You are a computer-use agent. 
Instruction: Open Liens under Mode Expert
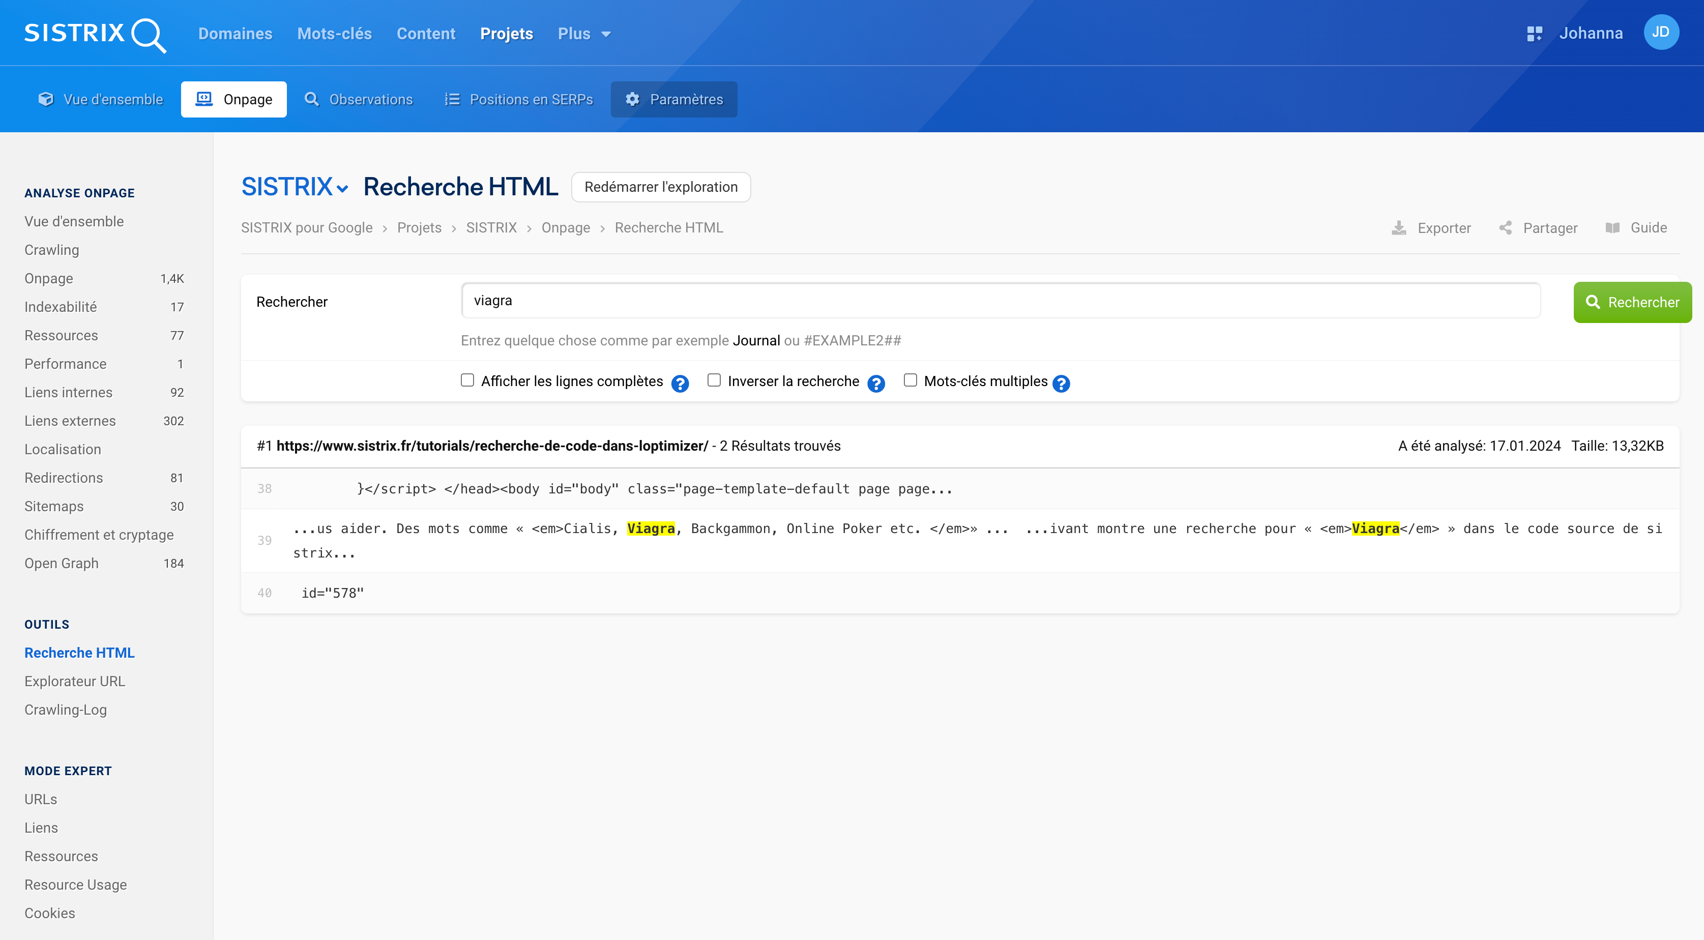[41, 828]
